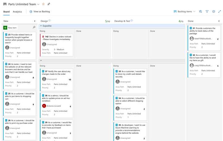Open card 32 send items as gift
The width and height of the screenshot is (223, 141).
point(203,58)
